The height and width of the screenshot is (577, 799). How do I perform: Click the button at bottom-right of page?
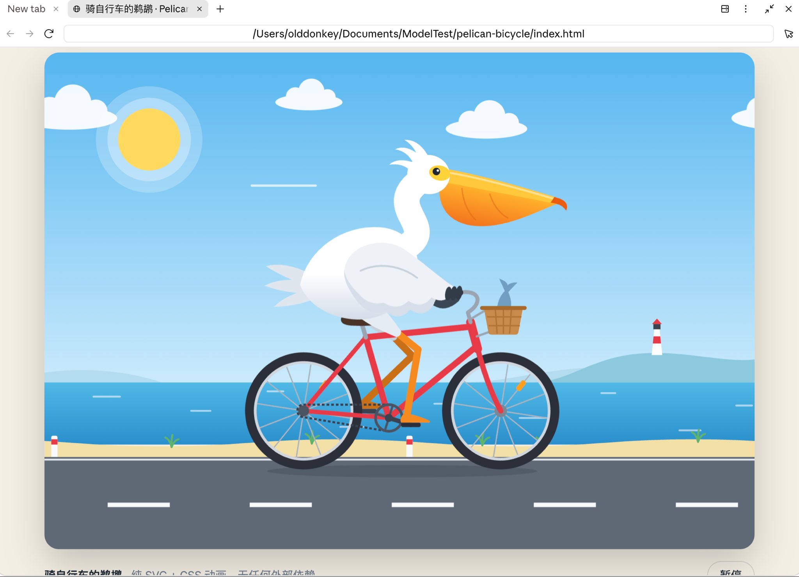731,570
